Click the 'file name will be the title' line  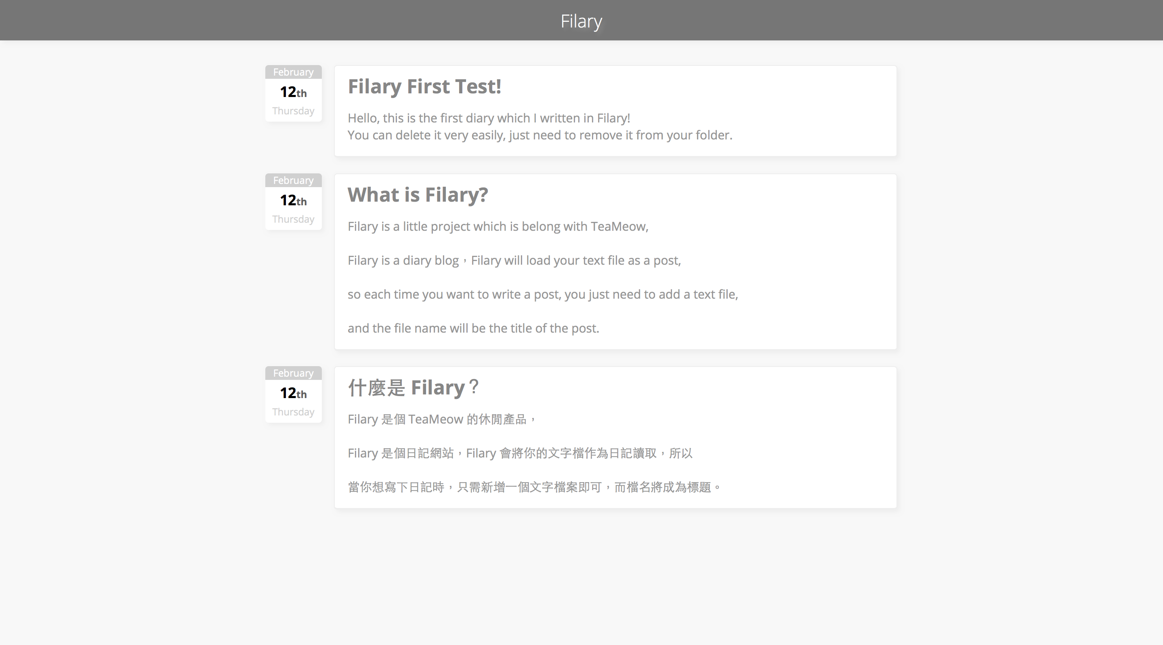point(473,329)
